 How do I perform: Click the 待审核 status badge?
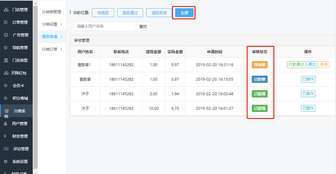coord(259,65)
